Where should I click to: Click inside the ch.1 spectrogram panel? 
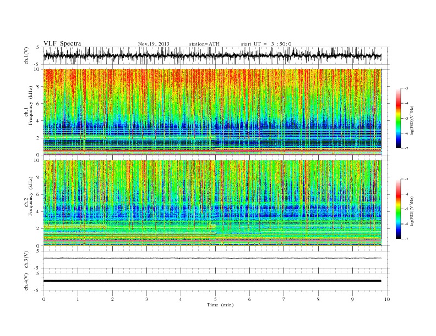pyautogui.click(x=212, y=112)
